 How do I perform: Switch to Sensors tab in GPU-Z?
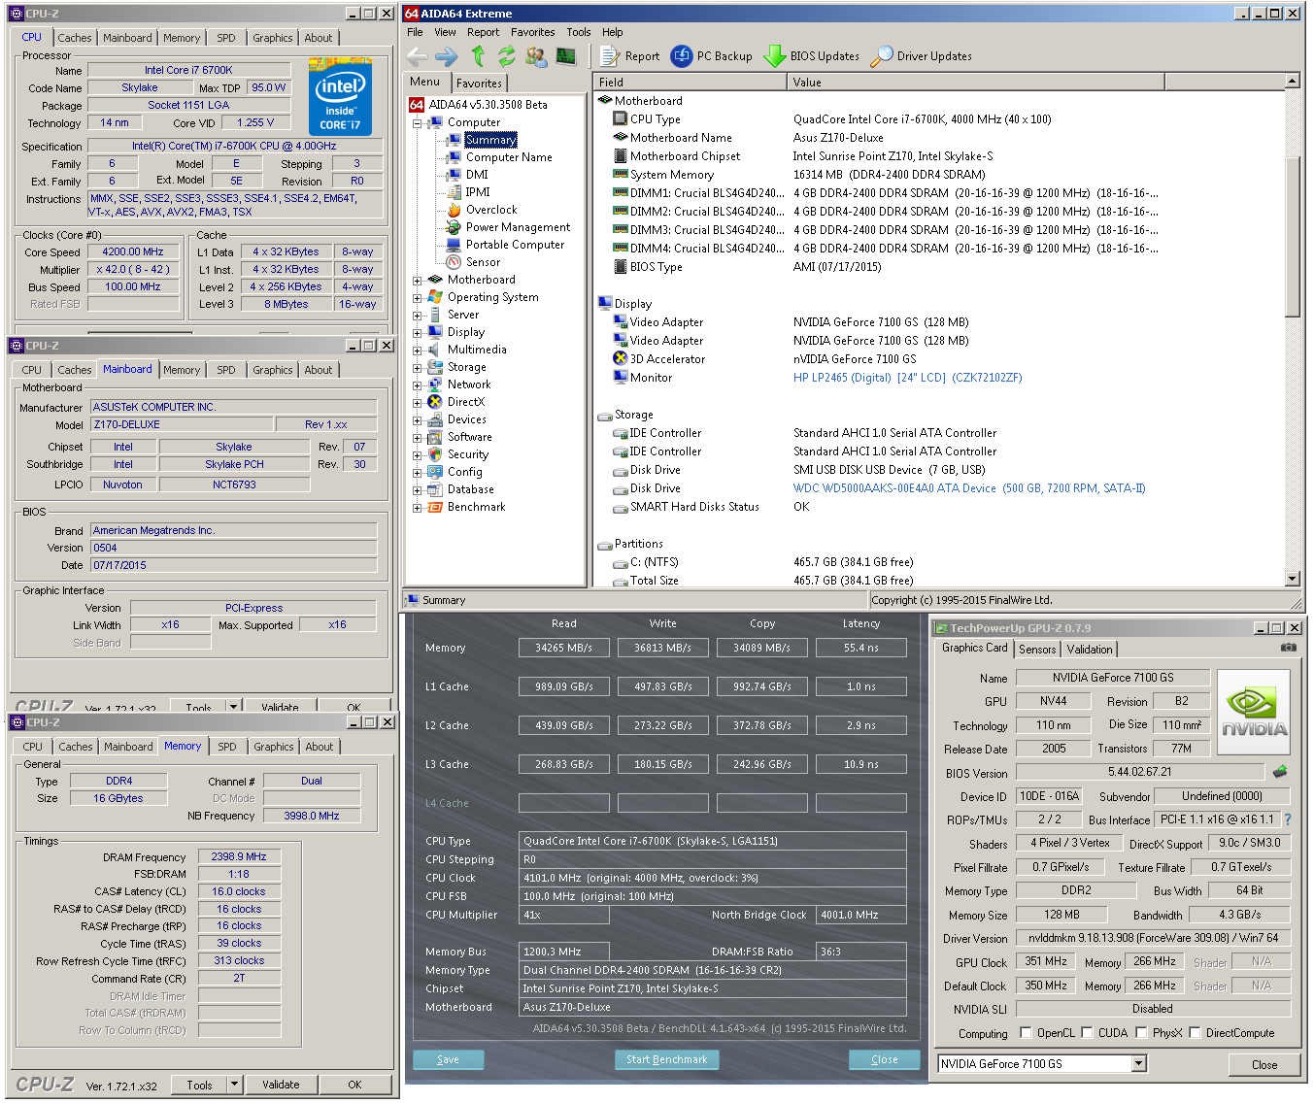coord(1037,650)
